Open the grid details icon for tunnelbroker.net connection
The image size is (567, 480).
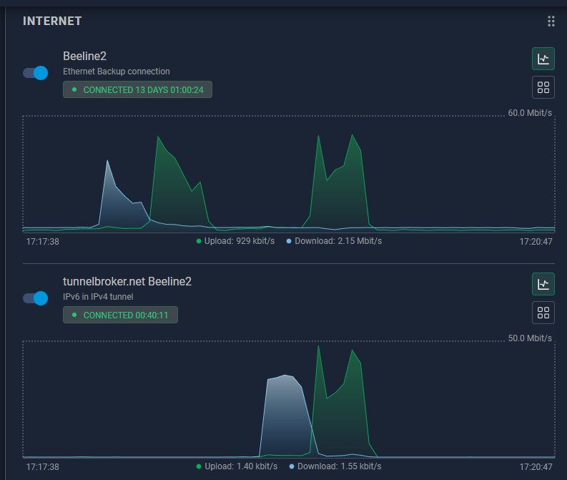tap(543, 313)
